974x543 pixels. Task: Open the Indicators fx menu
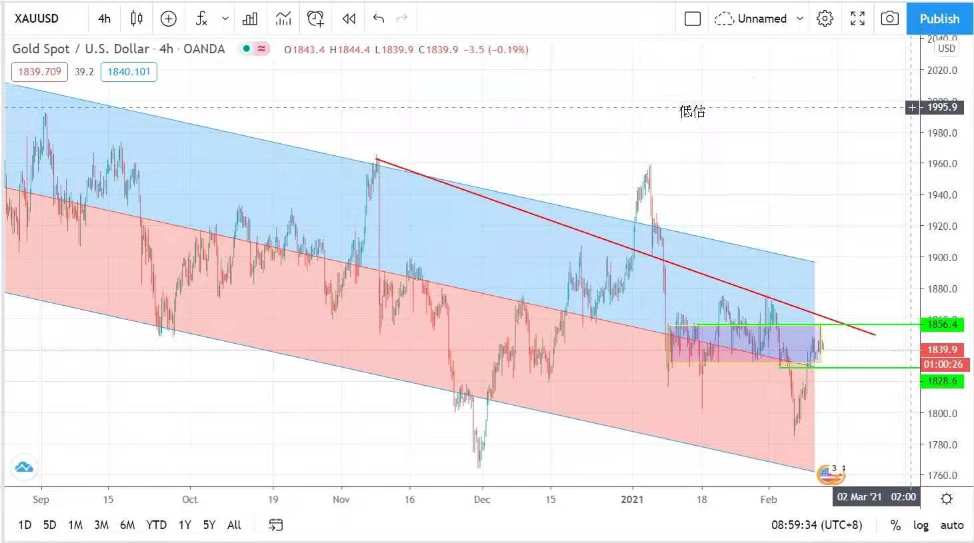(201, 19)
